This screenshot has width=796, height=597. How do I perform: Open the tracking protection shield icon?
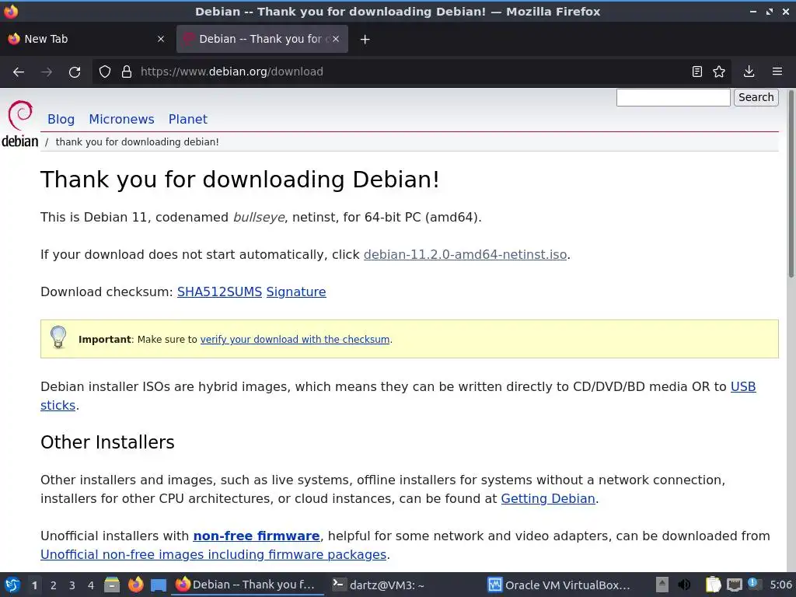click(105, 72)
